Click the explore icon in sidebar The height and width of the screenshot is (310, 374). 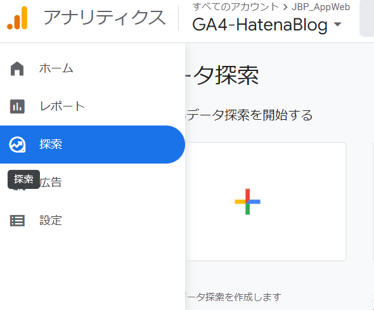coord(17,145)
